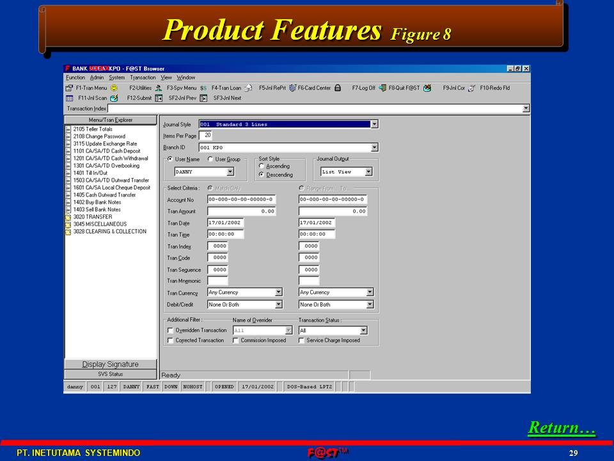Open the Journal Output List View dropdown
This screenshot has width=614, height=461.
368,172
